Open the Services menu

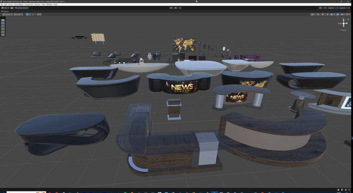[x=37, y=5]
